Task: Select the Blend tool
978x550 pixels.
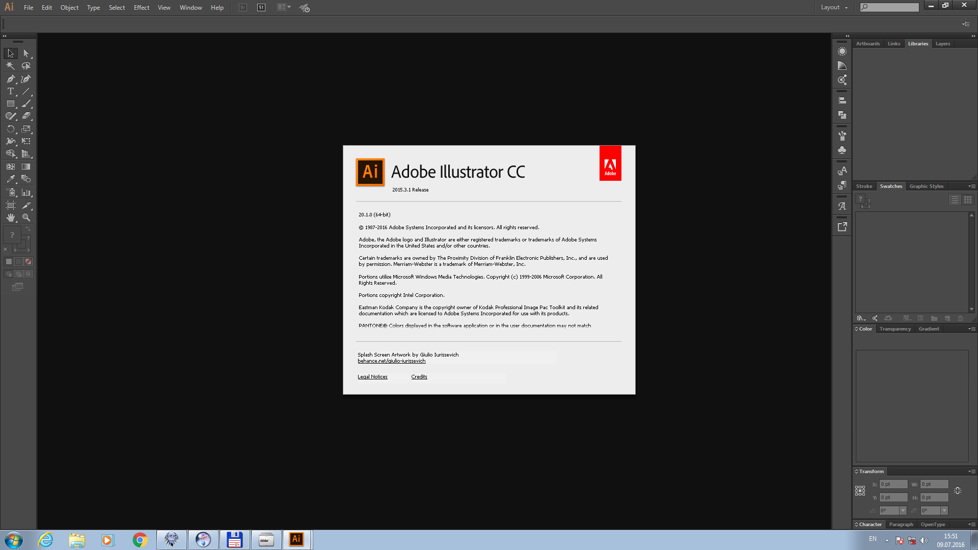Action: 26,179
